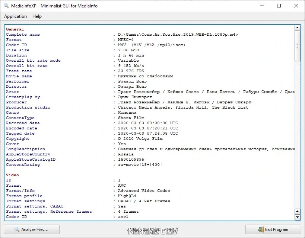Click the '4 frames' value

pyautogui.click(x=128, y=212)
